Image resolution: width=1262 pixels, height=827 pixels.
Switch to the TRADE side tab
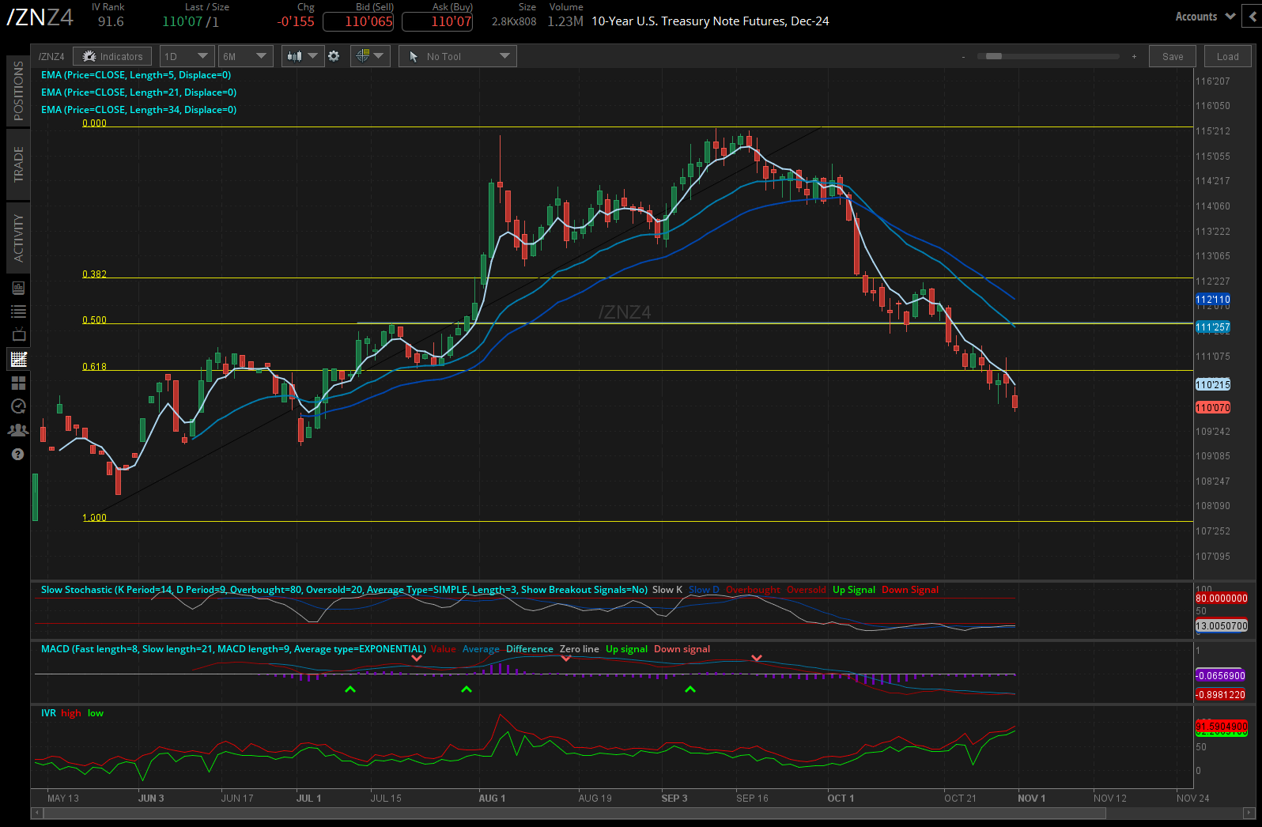(x=18, y=164)
